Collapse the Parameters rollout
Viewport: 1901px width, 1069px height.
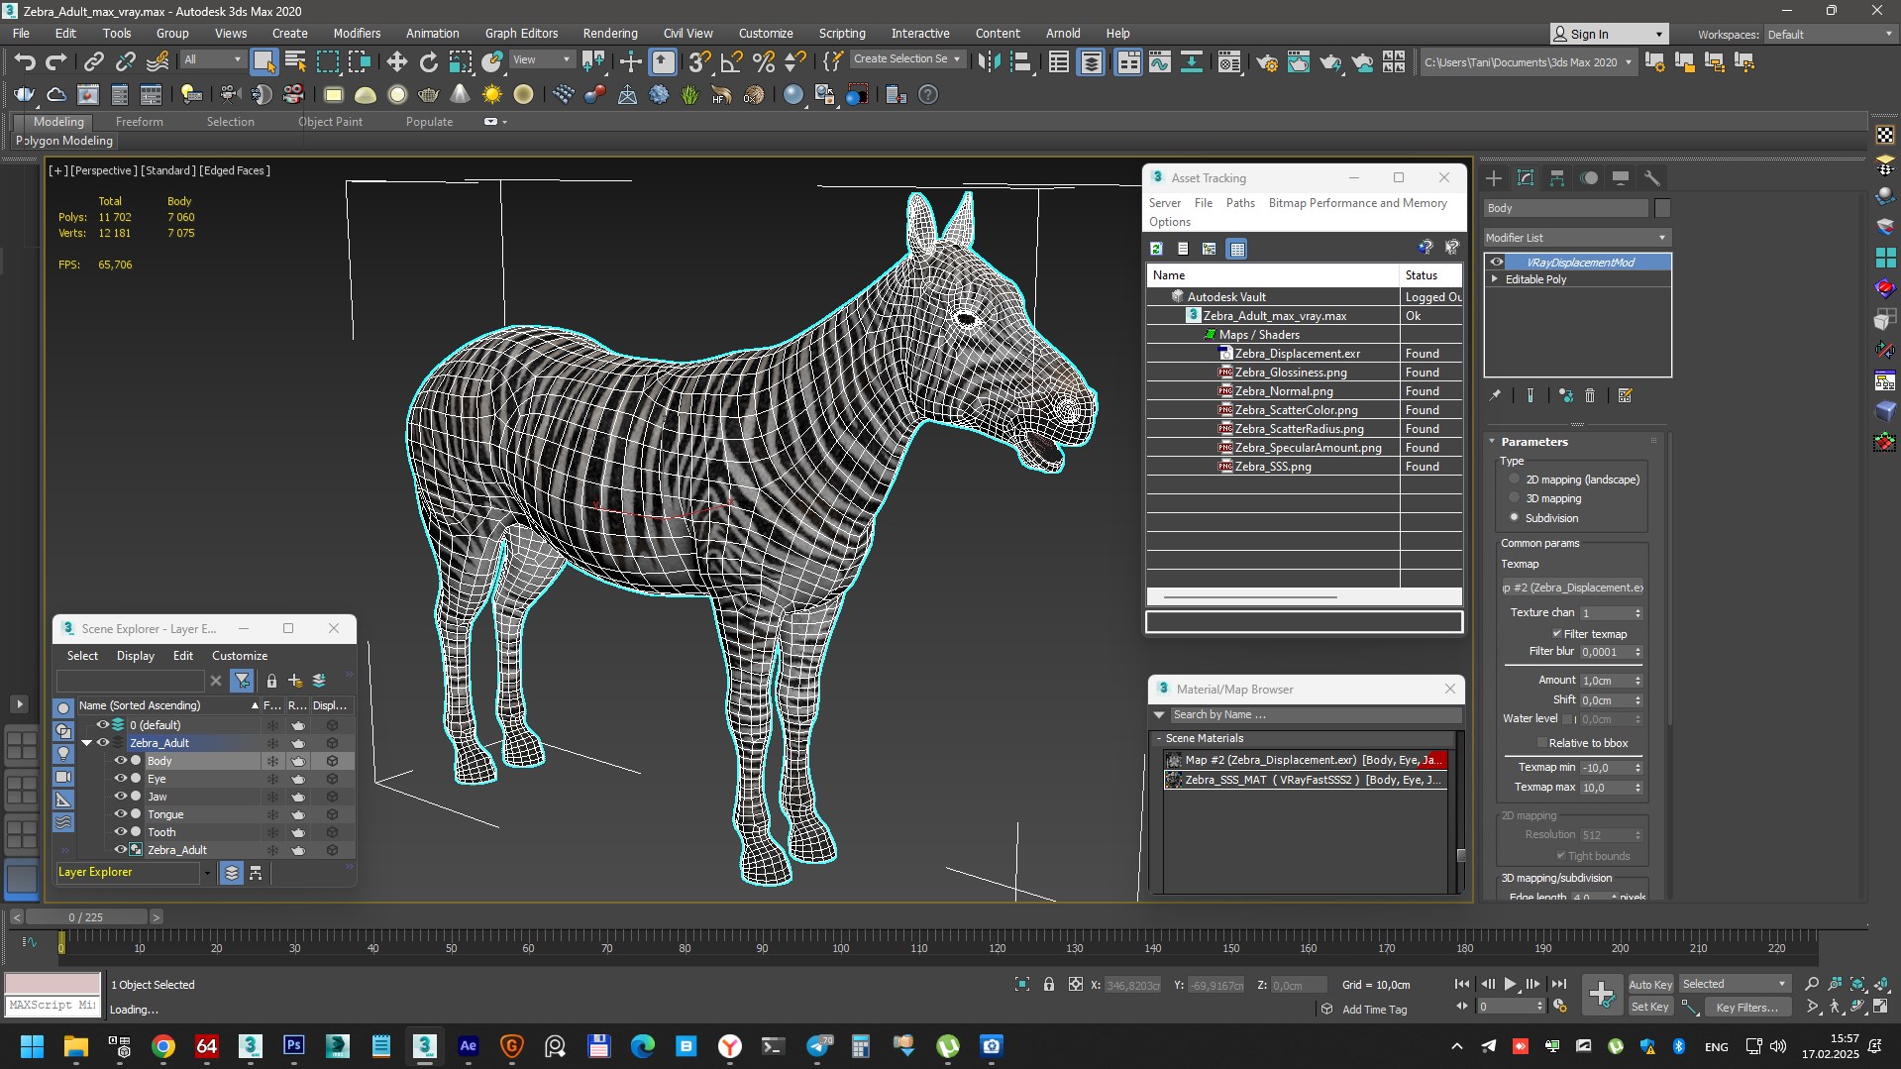coord(1493,442)
